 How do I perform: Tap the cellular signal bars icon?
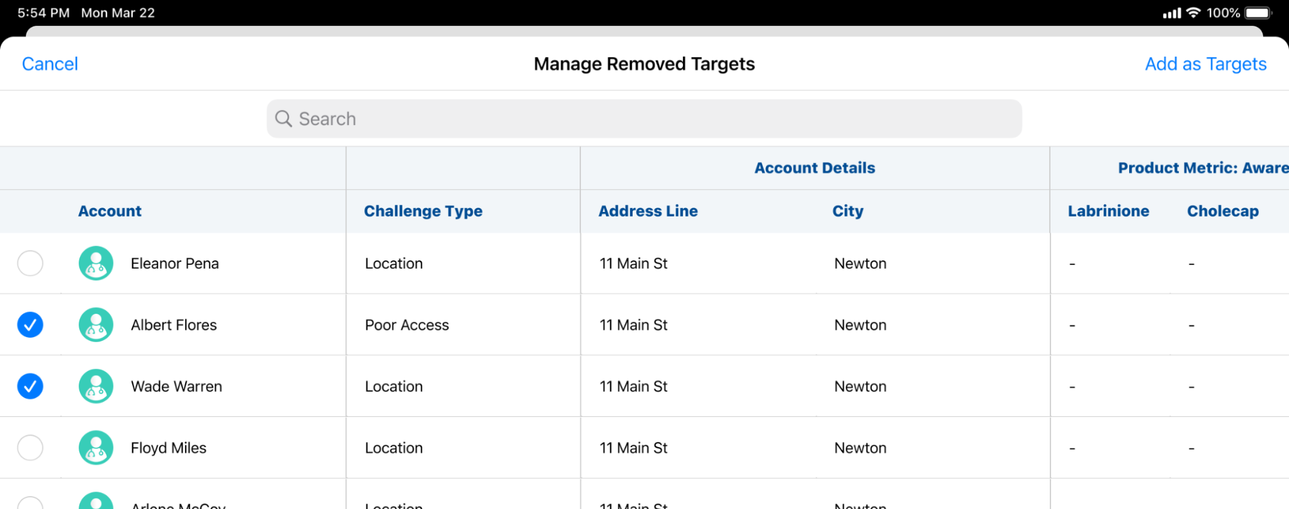coord(1172,14)
